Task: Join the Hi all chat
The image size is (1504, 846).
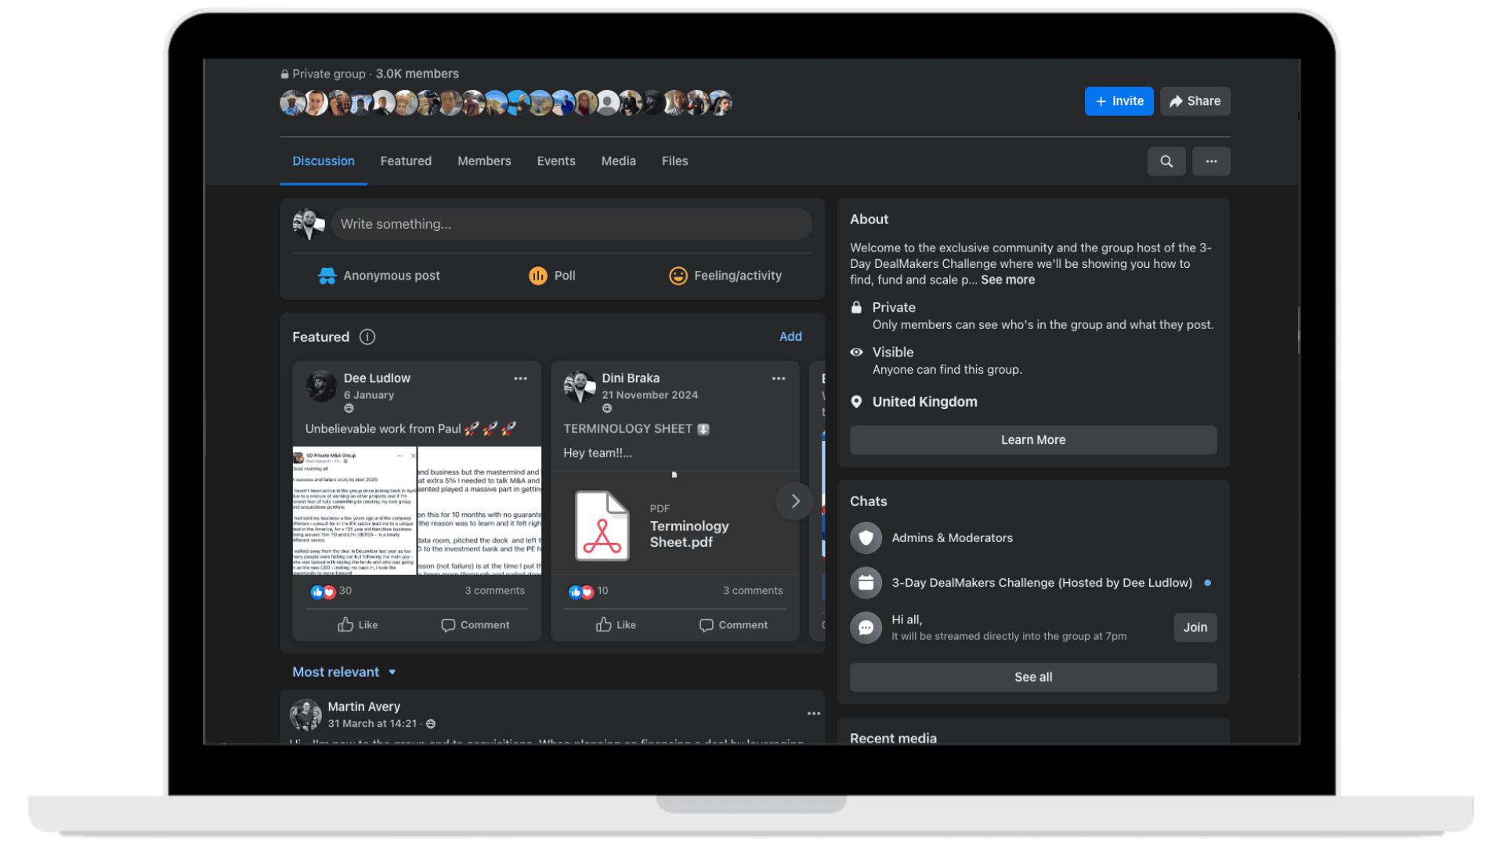Action: (x=1195, y=627)
